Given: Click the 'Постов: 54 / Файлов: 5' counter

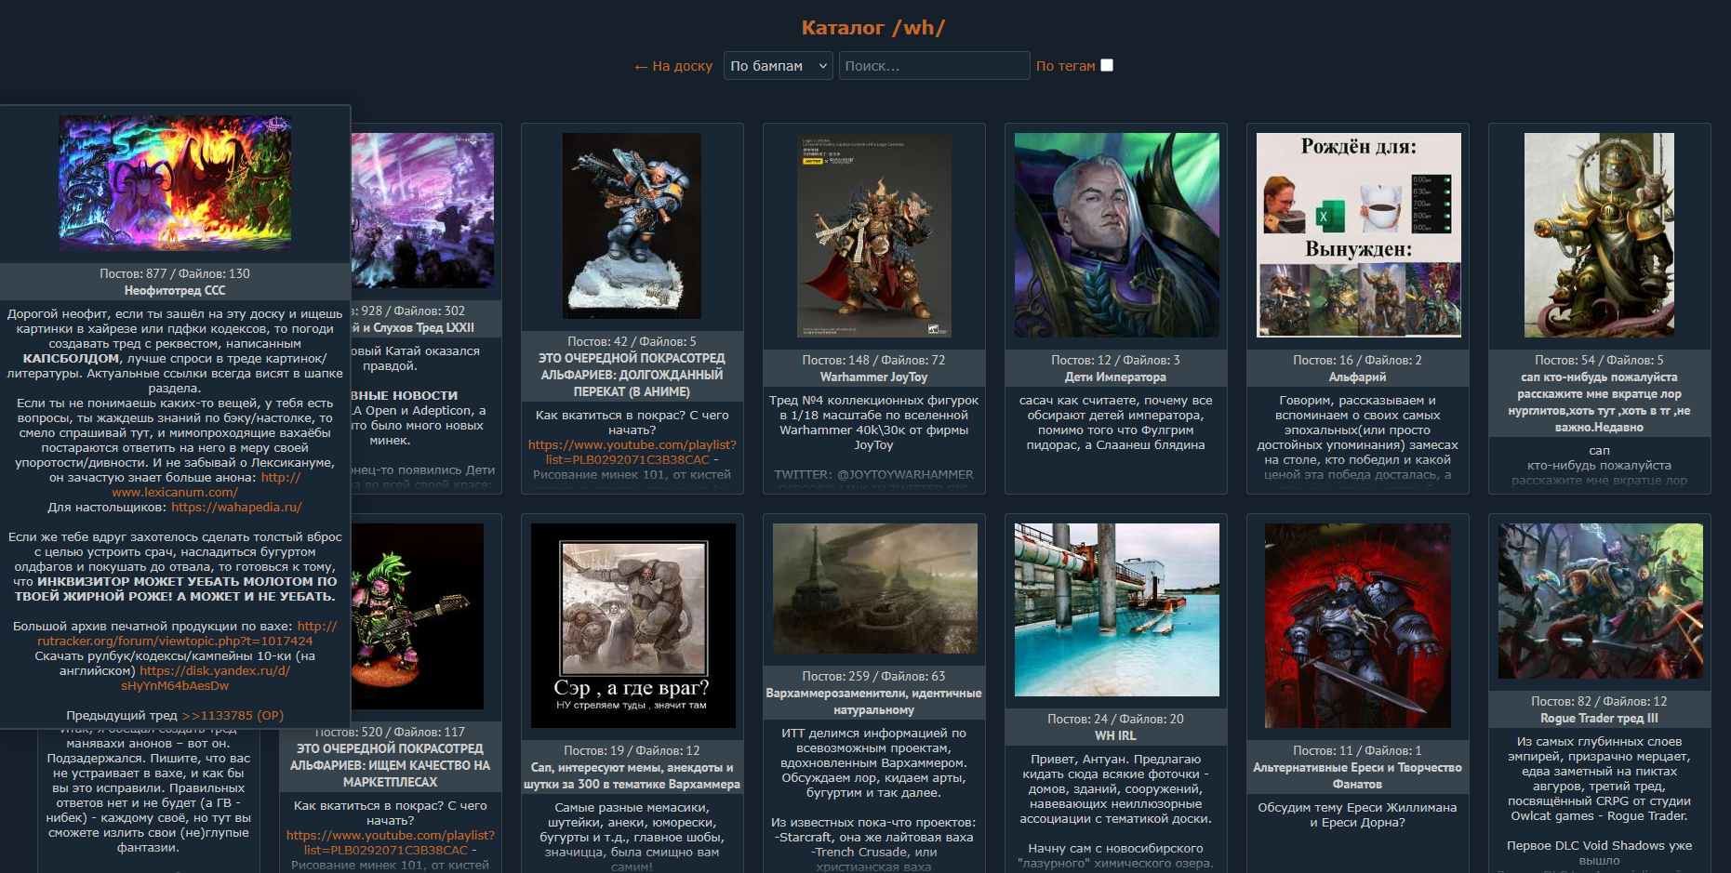Looking at the screenshot, I should [x=1599, y=361].
